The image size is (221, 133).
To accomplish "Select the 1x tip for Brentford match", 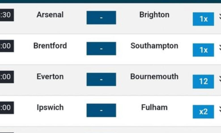I will pos(203,50).
